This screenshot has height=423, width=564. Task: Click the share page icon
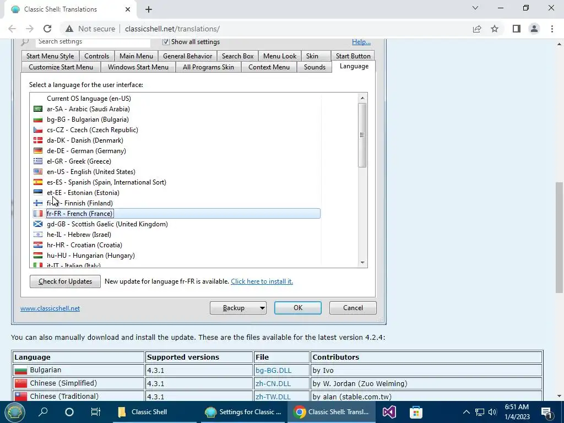pos(477,29)
